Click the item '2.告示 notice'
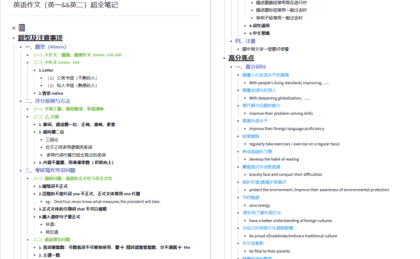This screenshot has height=259, width=420. pos(51,93)
